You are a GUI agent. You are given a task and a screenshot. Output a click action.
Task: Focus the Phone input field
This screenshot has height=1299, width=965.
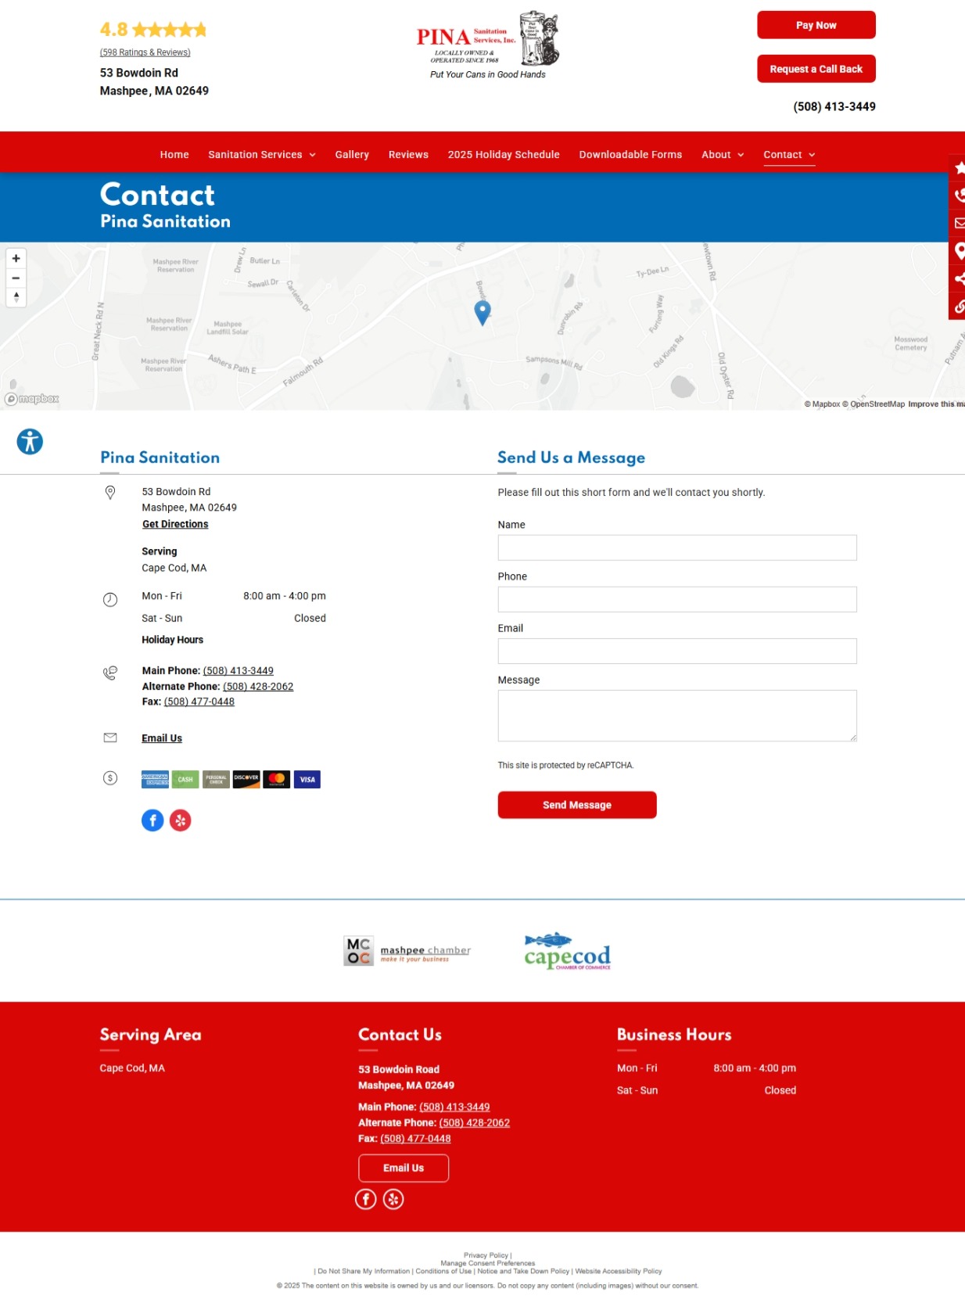[677, 599]
